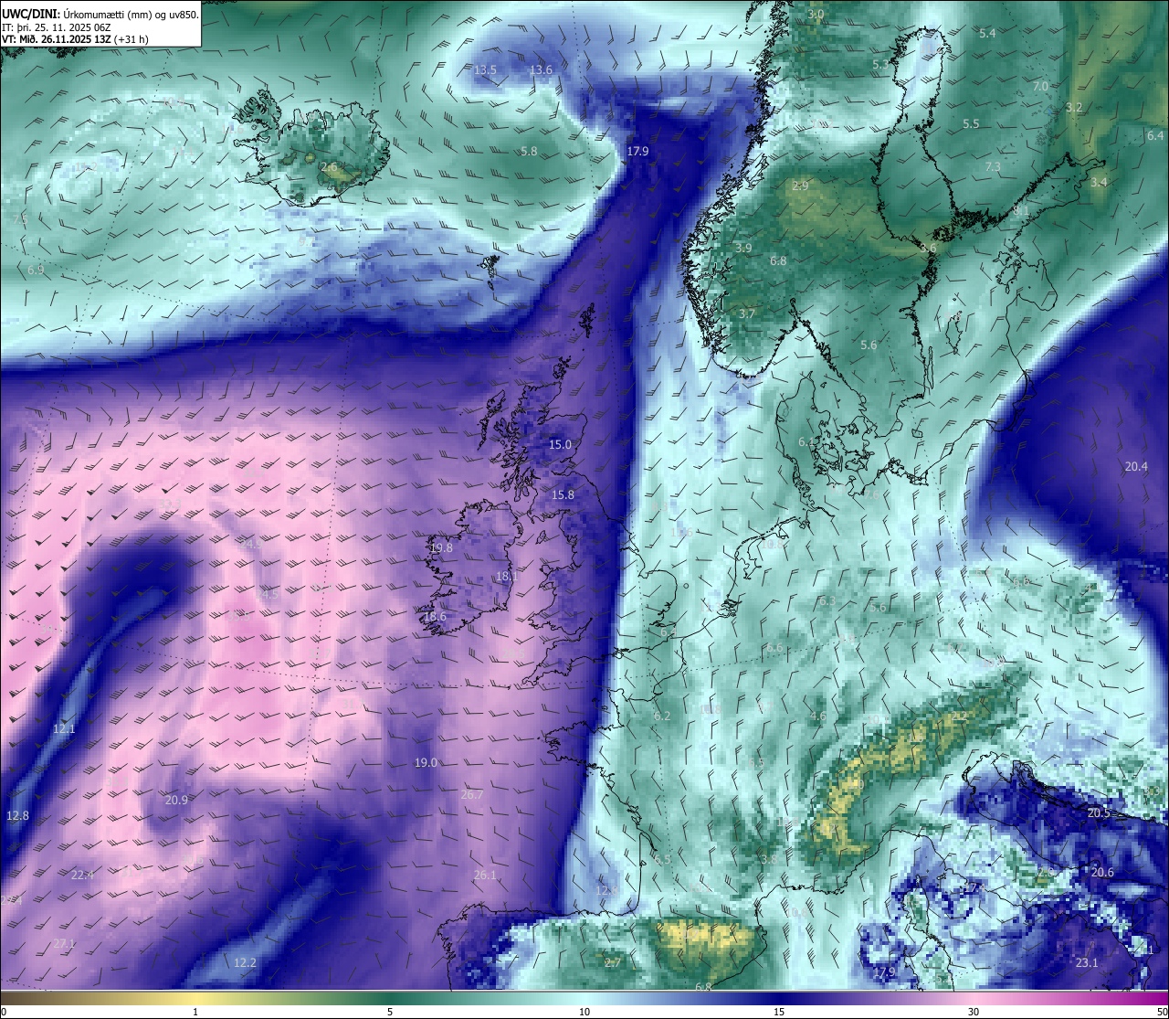
Task: Click tick label 1 on the colour scale
Action: click(x=195, y=1012)
